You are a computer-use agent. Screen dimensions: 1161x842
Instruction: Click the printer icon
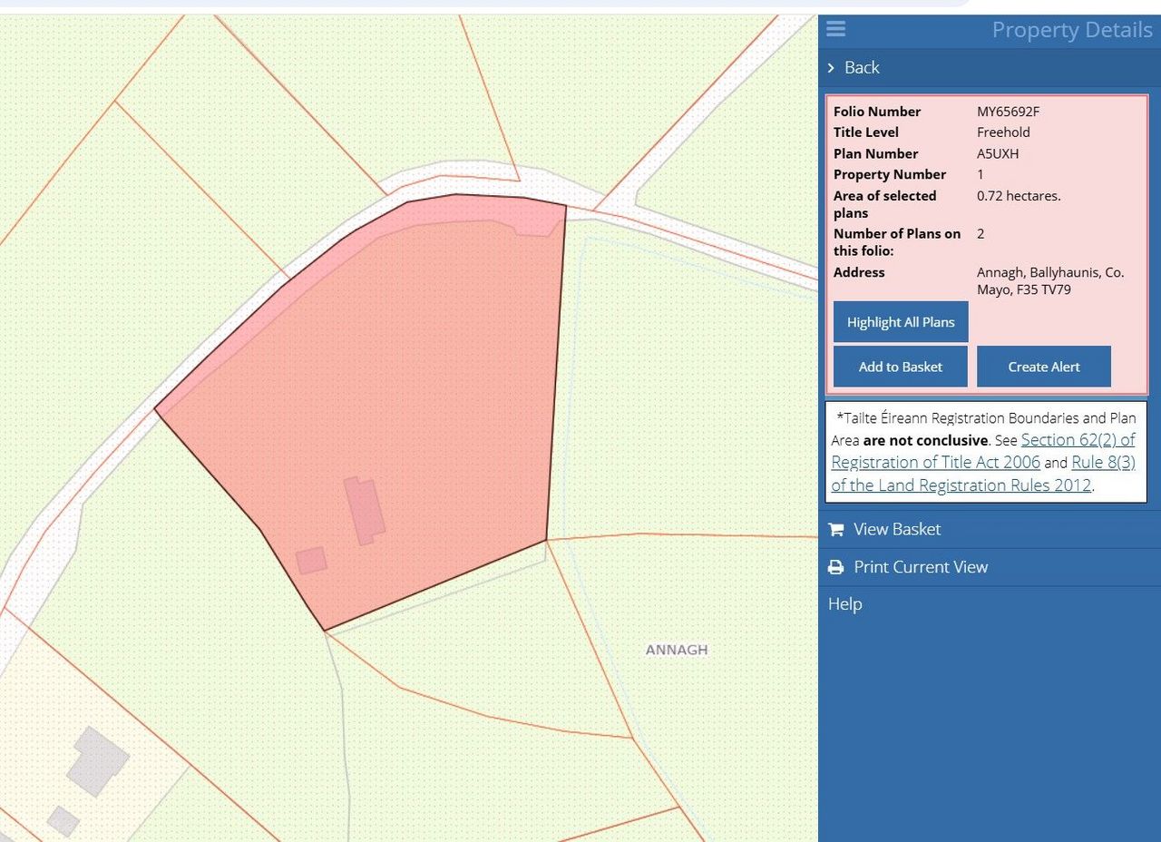(836, 567)
